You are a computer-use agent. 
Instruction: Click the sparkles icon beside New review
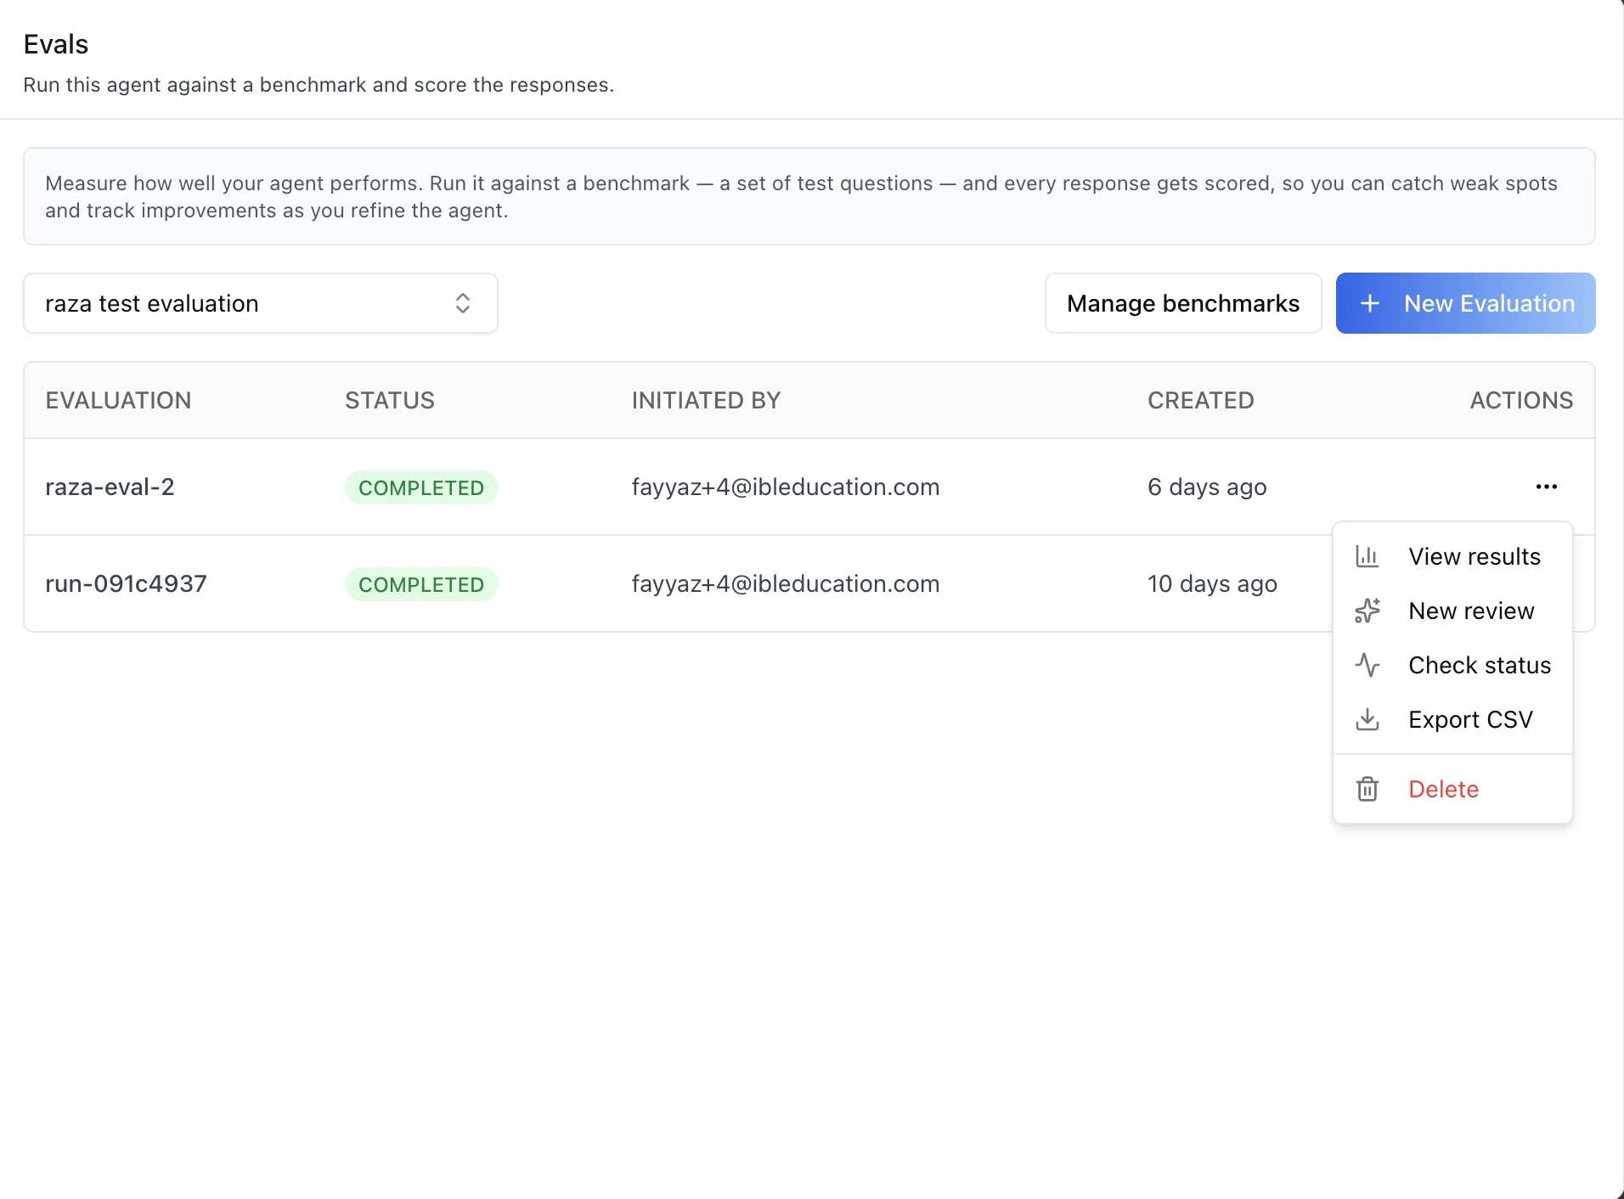click(1367, 611)
